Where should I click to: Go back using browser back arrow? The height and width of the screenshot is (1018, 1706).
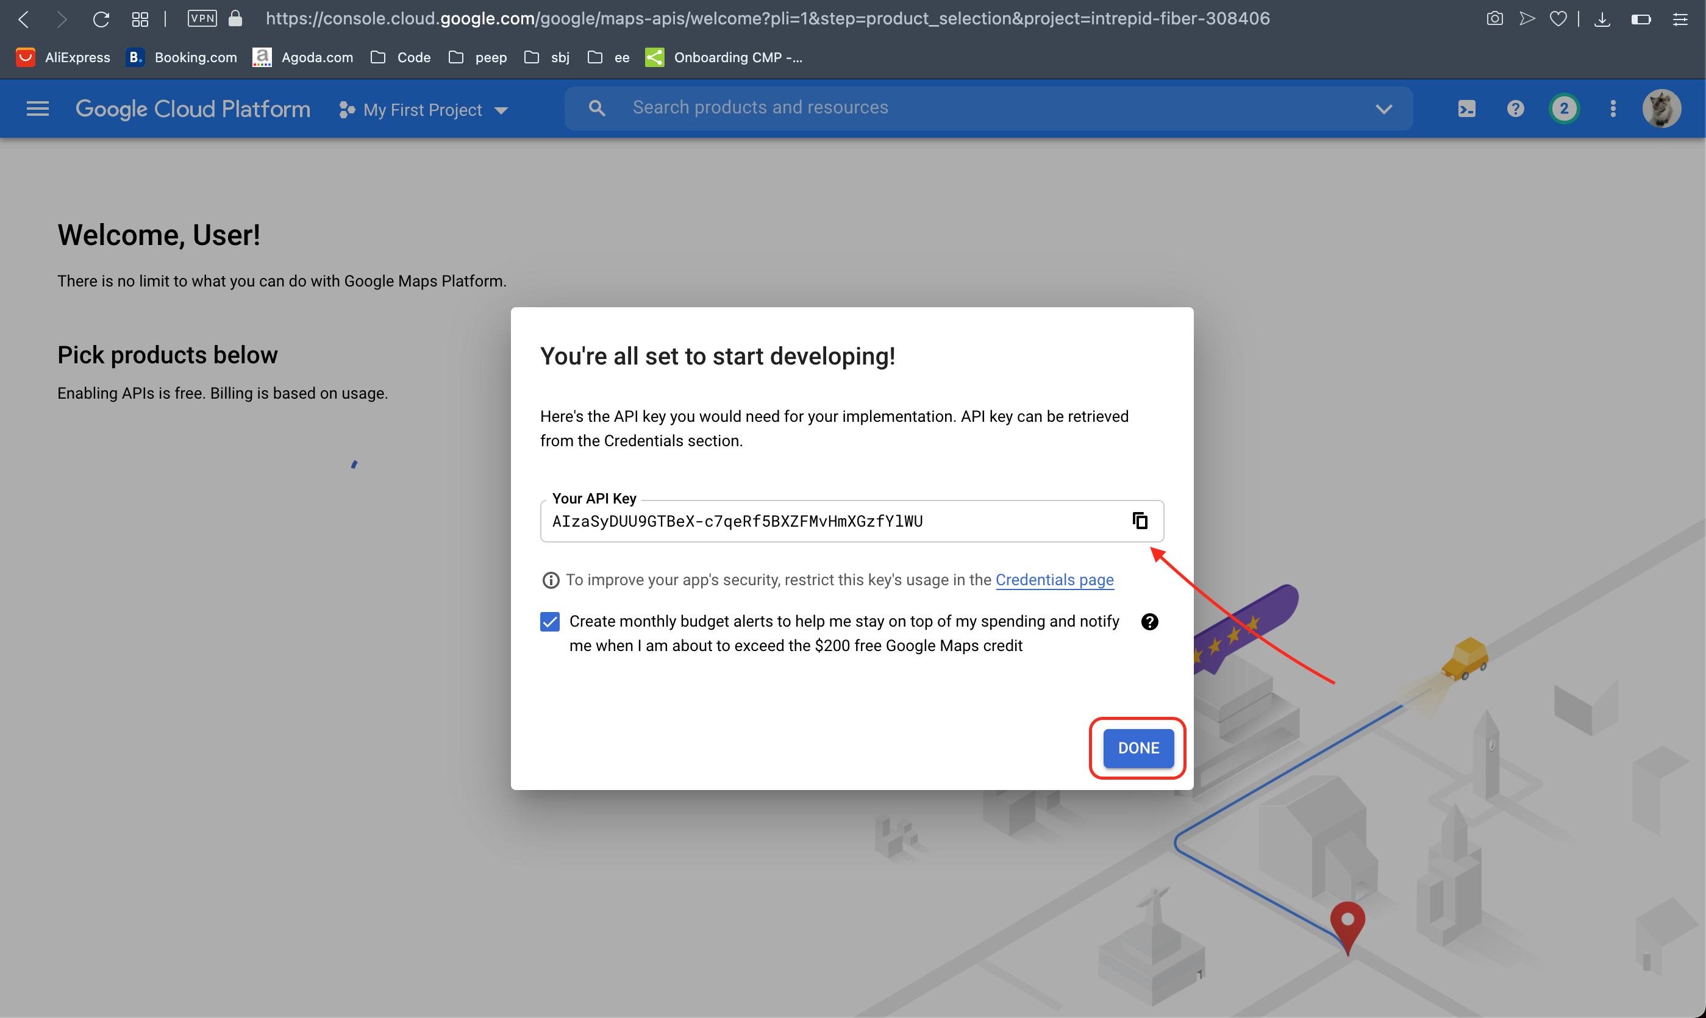(x=24, y=20)
